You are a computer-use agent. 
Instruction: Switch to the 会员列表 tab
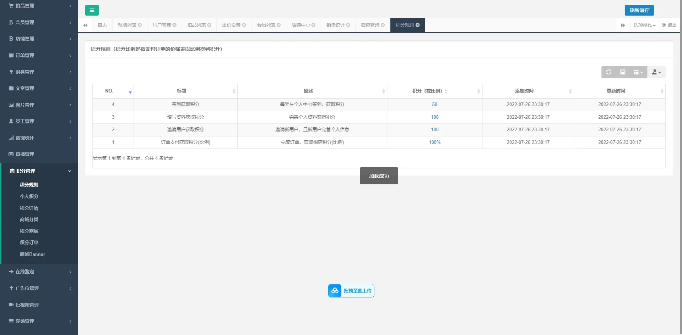tap(266, 25)
